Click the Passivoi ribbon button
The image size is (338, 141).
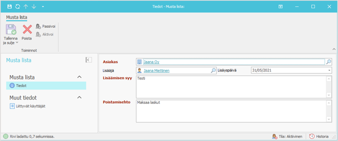pyautogui.click(x=45, y=26)
